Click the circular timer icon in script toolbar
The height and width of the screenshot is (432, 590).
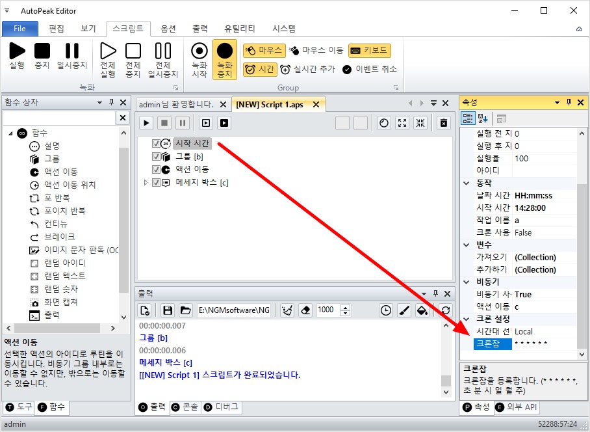coord(384,123)
